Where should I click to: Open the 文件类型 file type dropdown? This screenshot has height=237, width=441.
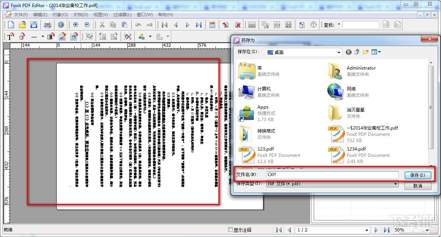pyautogui.click(x=396, y=184)
